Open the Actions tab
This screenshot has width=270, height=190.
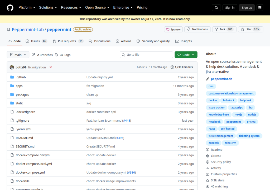pos(123,41)
